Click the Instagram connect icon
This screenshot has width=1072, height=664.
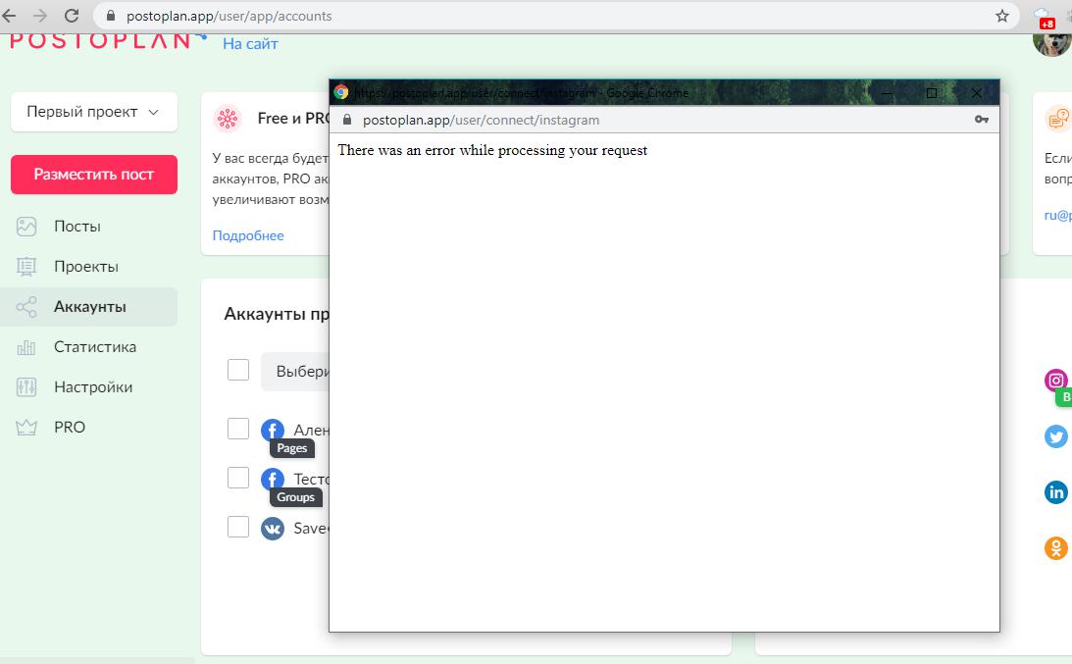click(x=1056, y=381)
